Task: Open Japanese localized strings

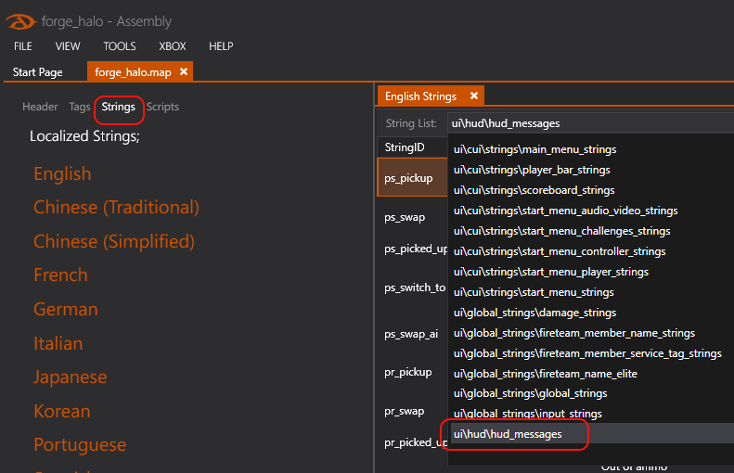Action: click(70, 377)
